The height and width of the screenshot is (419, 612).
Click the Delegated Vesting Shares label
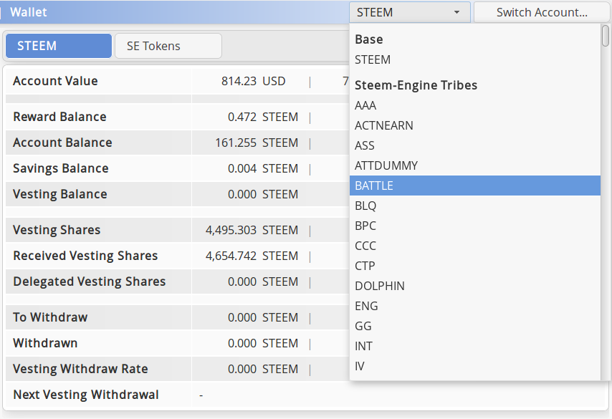pos(90,281)
